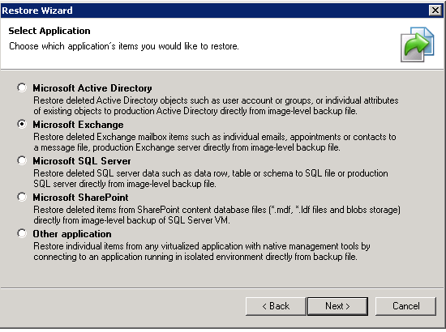This screenshot has width=446, height=332.
Task: Click the SharePoint content database description
Action: tap(217, 215)
